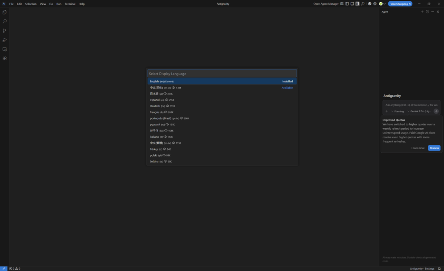Open Source Control from the activity bar
The height and width of the screenshot is (271, 444).
coord(5,31)
